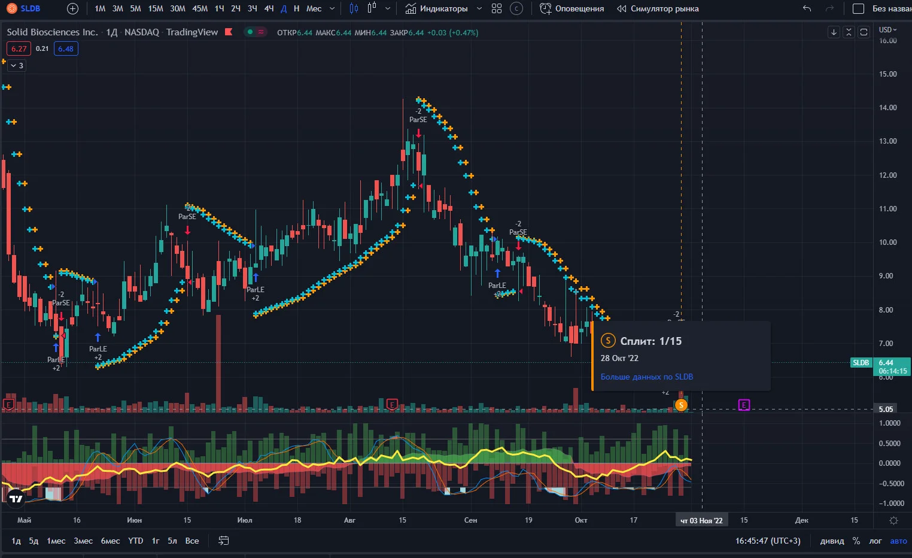
Task: Expand the timeframe list dropdown arrow
Action: (332, 8)
